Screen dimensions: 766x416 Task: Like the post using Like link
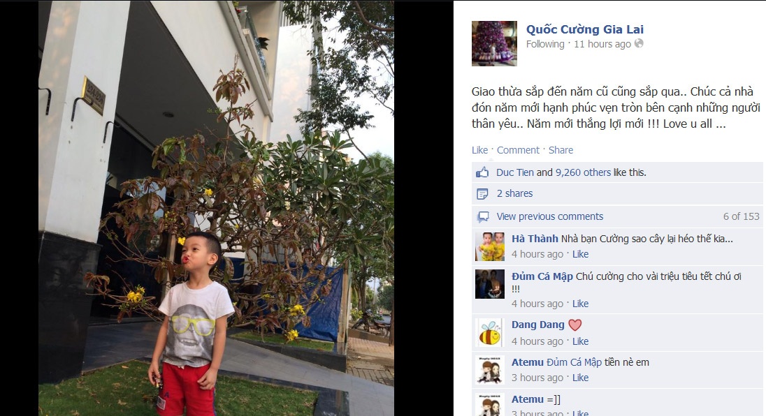tap(479, 150)
